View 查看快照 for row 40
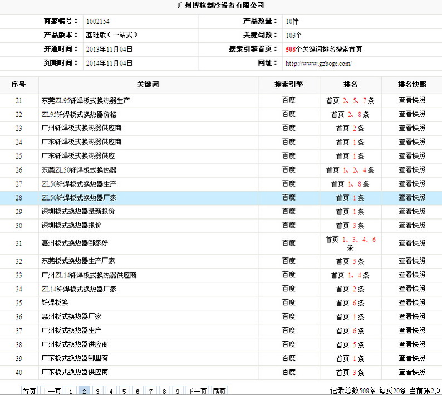The height and width of the screenshot is (395, 442). (412, 372)
